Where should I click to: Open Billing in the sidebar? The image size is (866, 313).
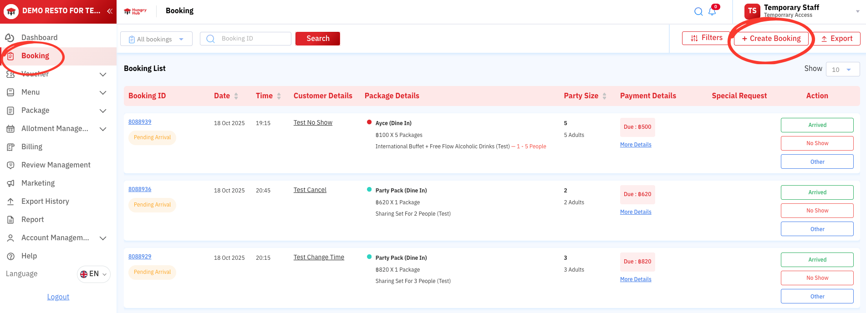31,146
